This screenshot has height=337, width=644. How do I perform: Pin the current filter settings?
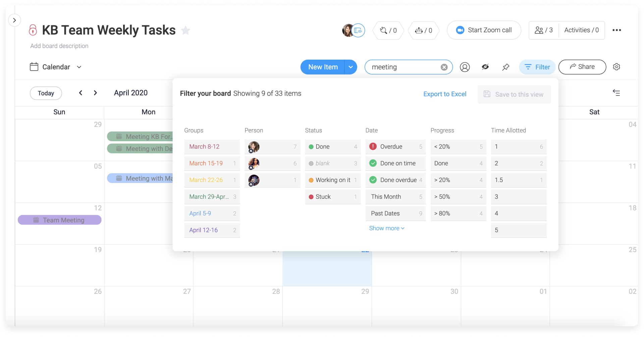[505, 67]
